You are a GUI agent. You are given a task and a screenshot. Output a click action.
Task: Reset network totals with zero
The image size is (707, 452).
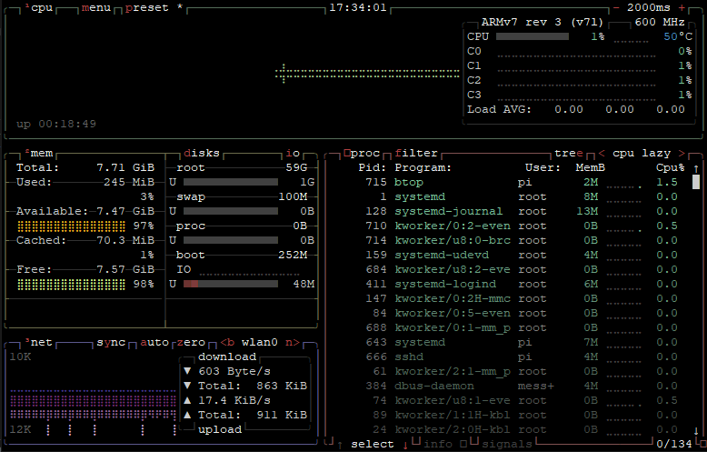(191, 342)
